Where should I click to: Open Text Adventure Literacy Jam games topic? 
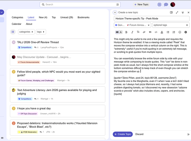57,92
